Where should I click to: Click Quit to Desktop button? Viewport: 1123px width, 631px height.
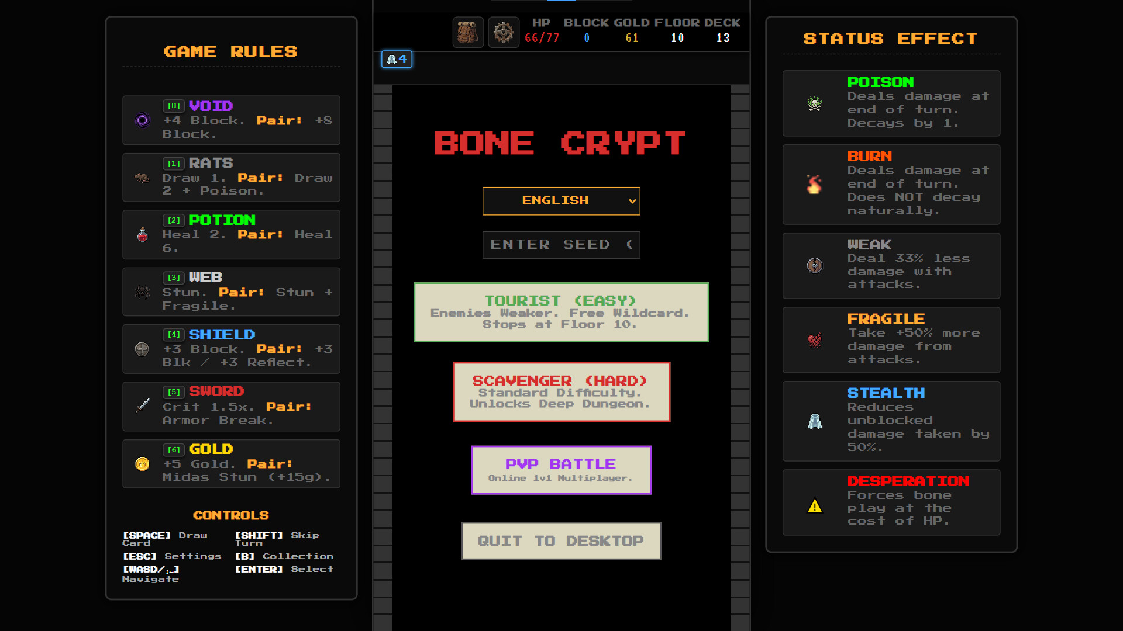click(560, 541)
